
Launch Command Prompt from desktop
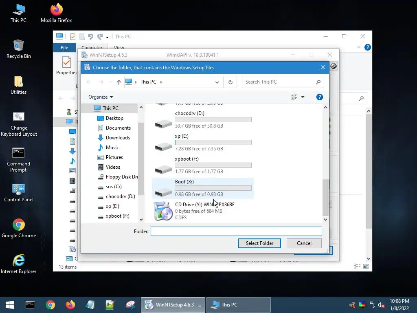[x=18, y=160]
